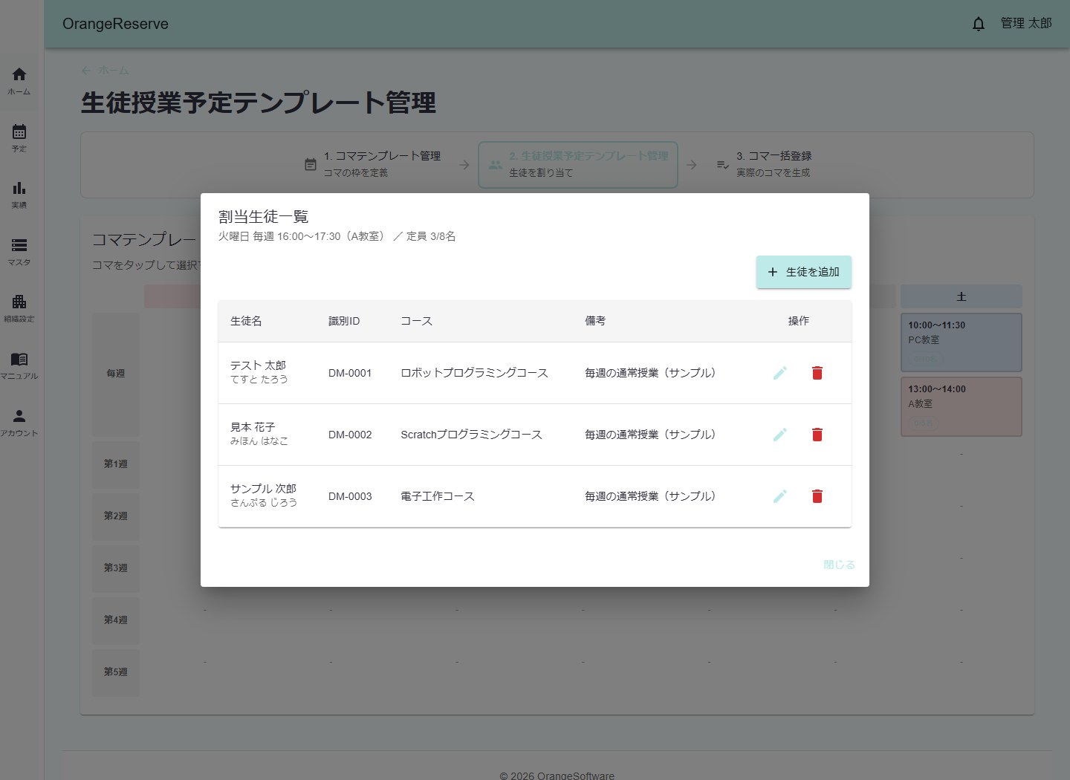The image size is (1070, 780).
Task: Click the ID cell DM-0002
Action: click(x=350, y=435)
